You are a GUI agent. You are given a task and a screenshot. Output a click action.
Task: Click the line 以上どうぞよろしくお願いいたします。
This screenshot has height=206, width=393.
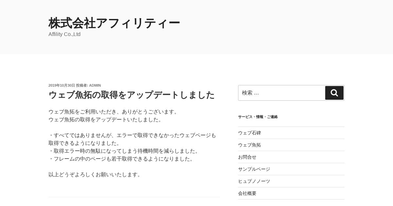[x=96, y=175]
